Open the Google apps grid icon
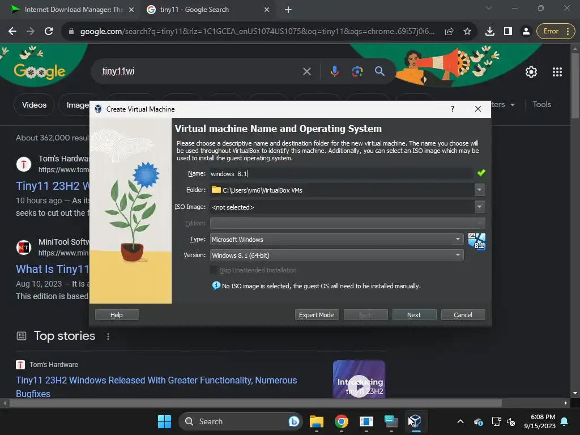 [x=557, y=72]
